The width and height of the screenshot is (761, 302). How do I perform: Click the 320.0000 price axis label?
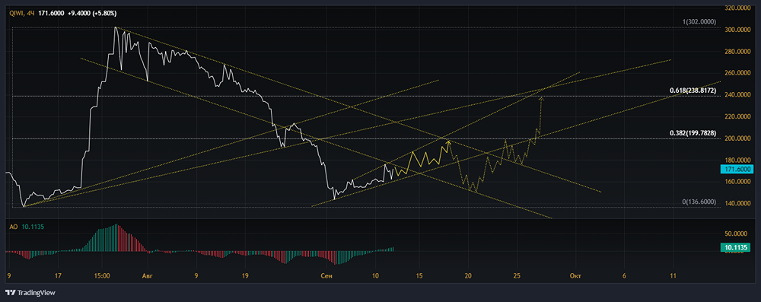click(737, 8)
